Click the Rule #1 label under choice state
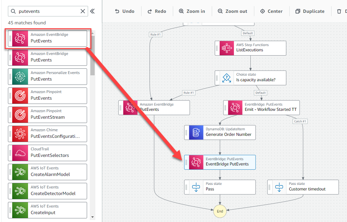347x222 pixels. click(189, 93)
